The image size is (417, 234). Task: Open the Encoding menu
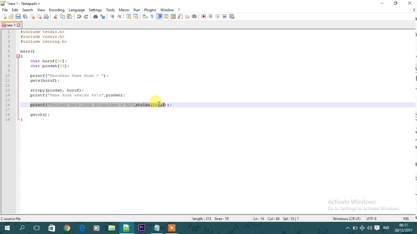tap(57, 10)
